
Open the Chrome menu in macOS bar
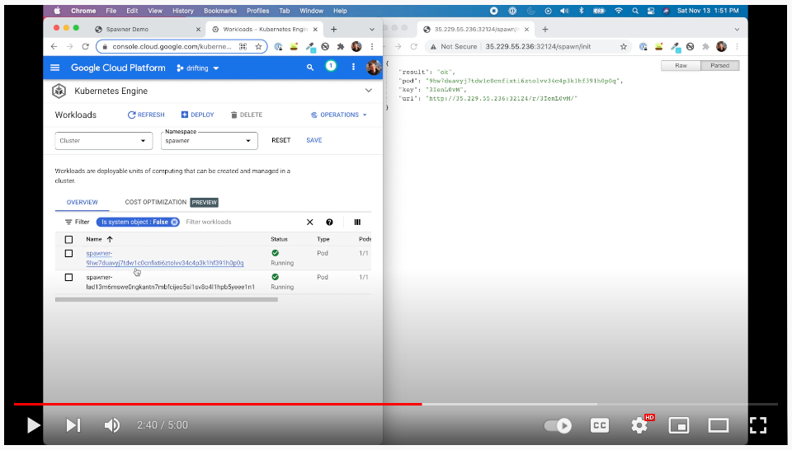[83, 11]
